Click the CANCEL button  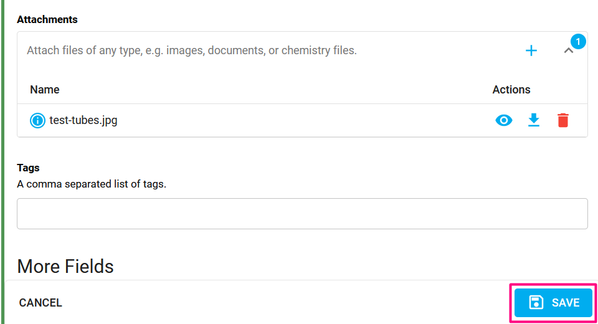[x=40, y=303]
